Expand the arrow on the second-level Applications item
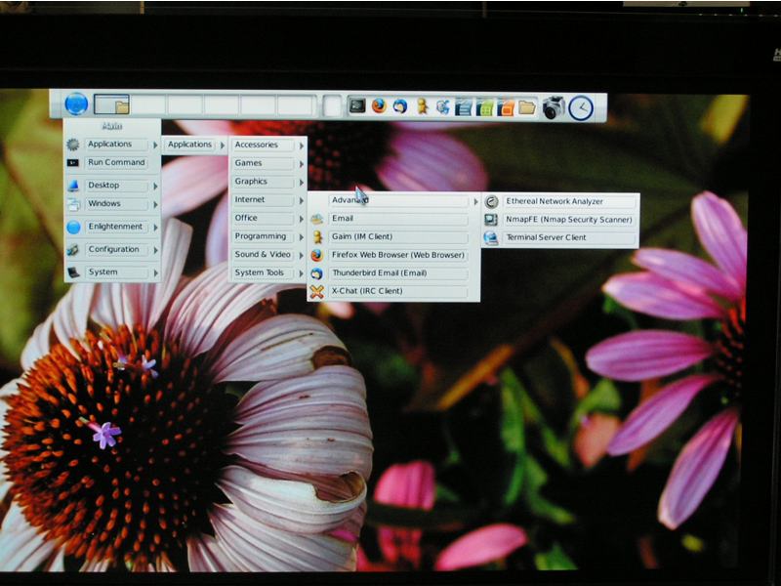This screenshot has height=586, width=781. coord(223,146)
